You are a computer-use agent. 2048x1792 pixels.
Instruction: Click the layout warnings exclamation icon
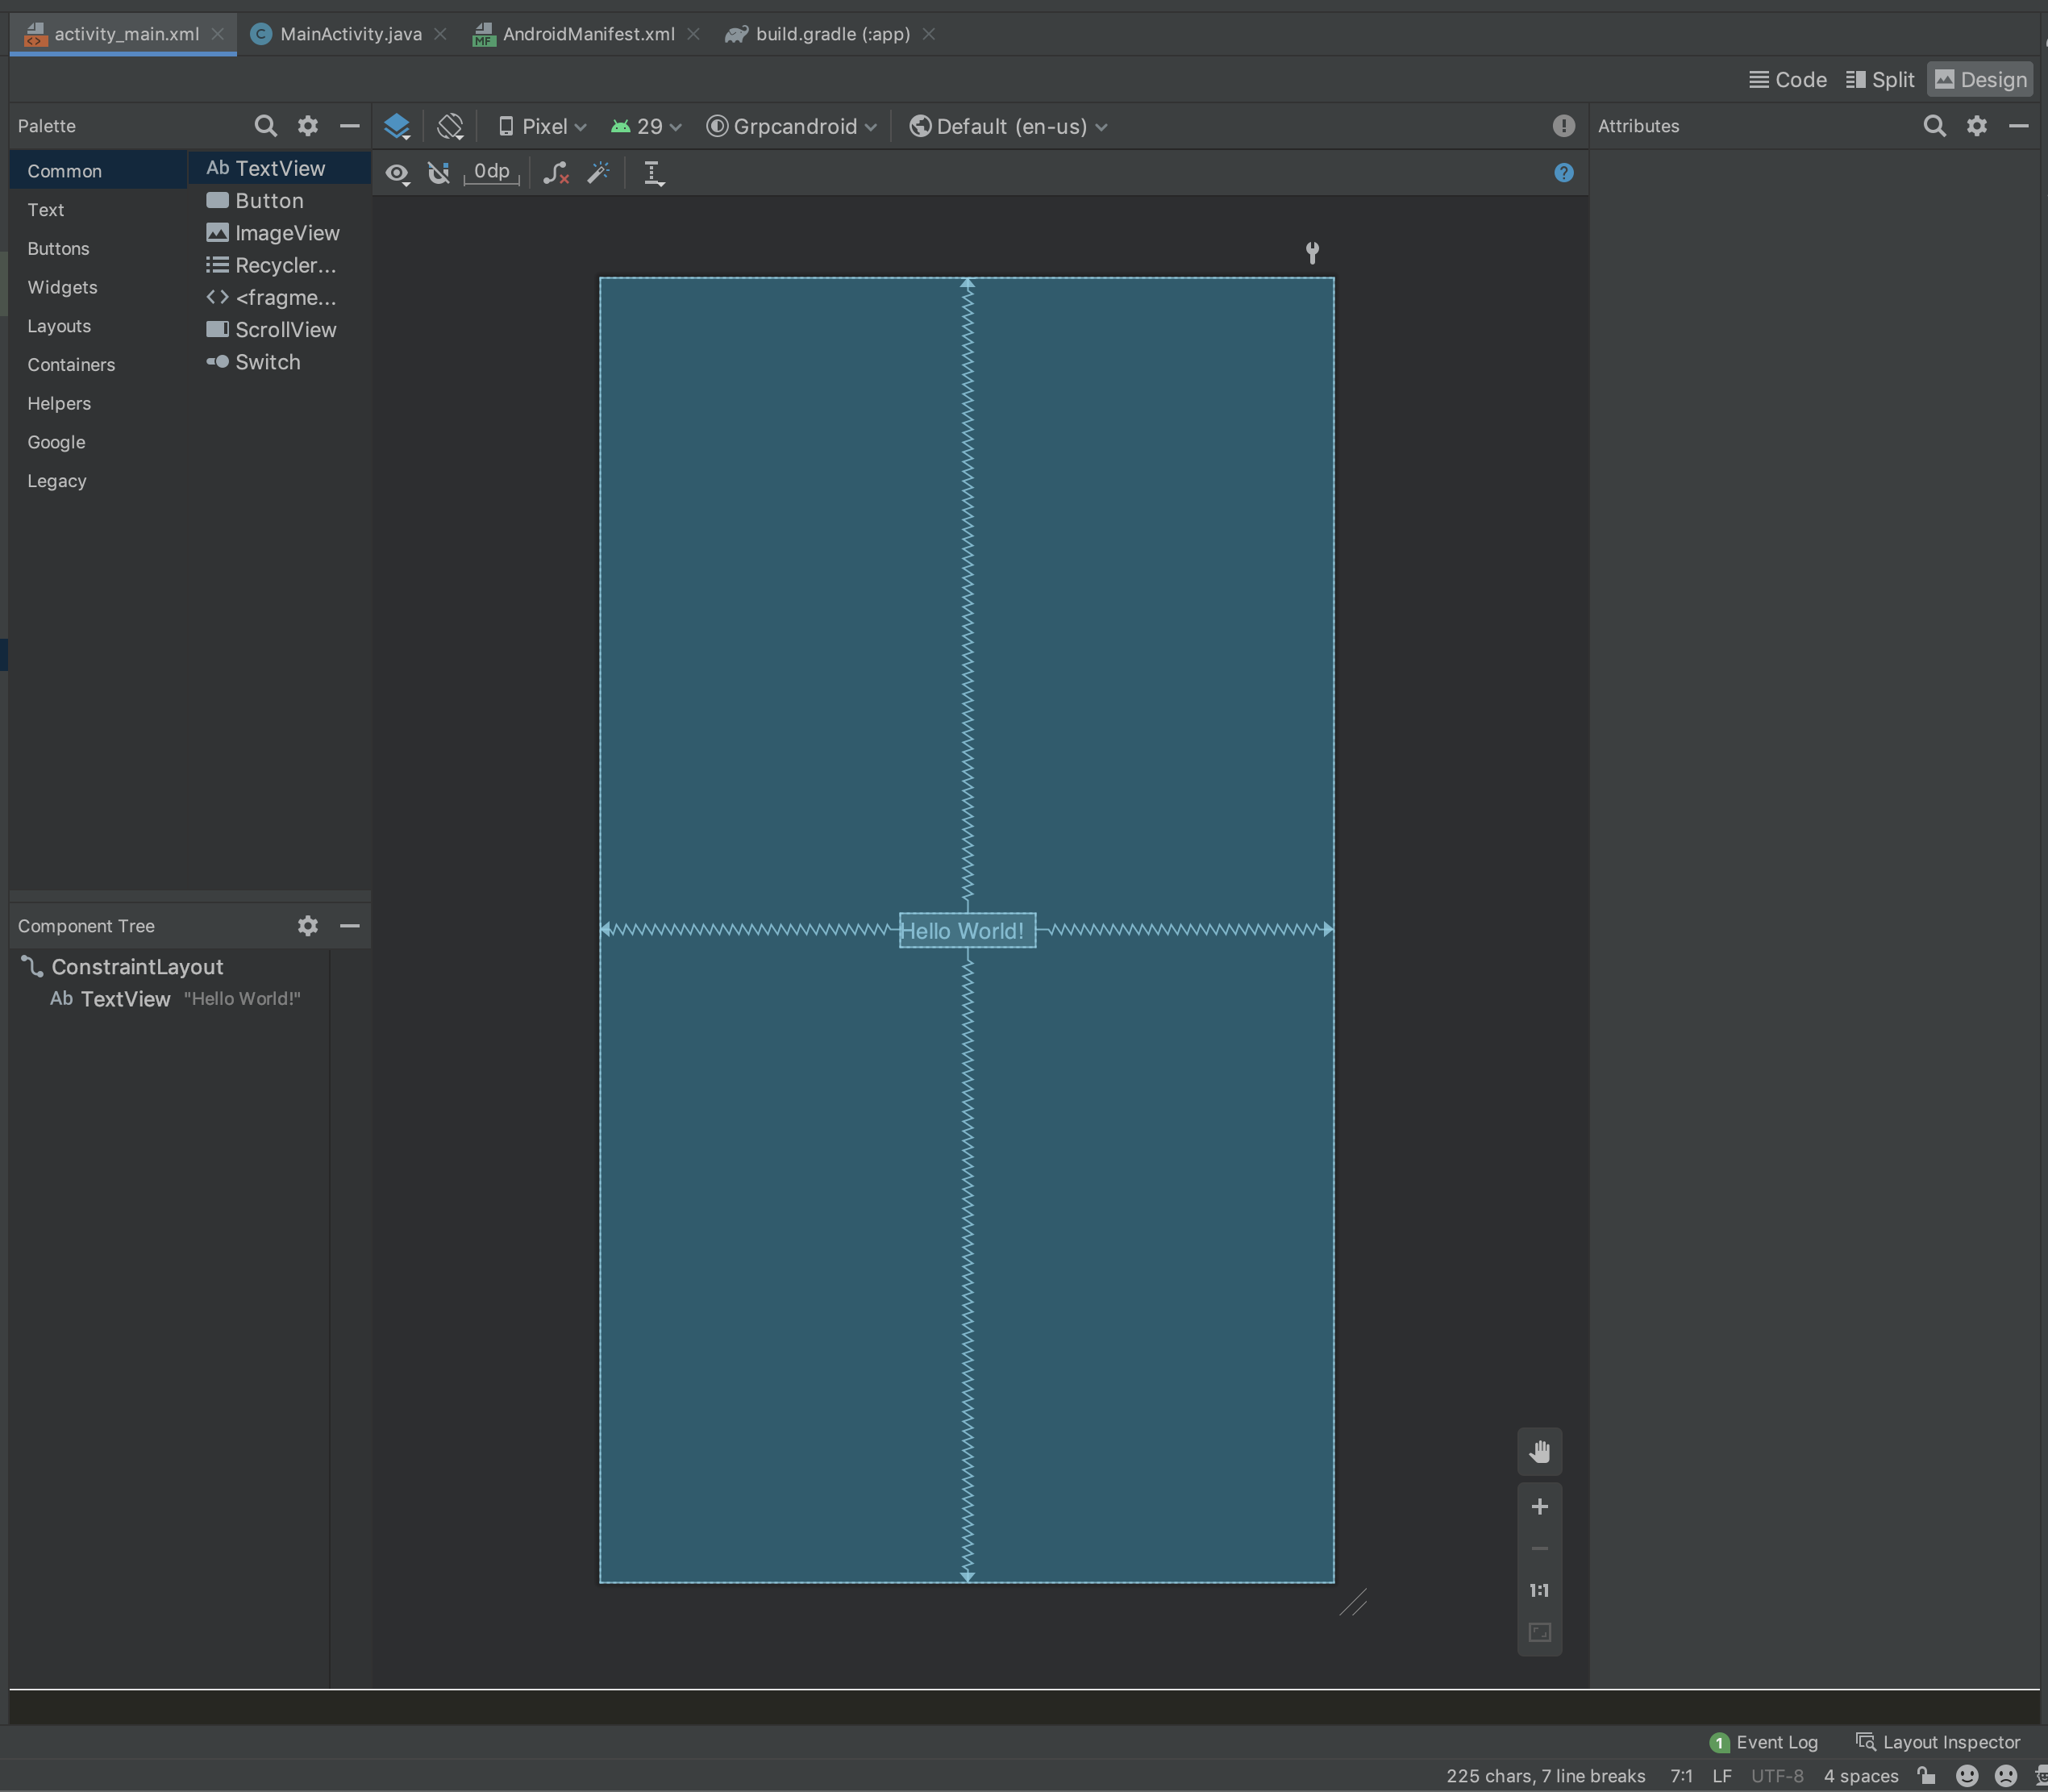pos(1563,126)
